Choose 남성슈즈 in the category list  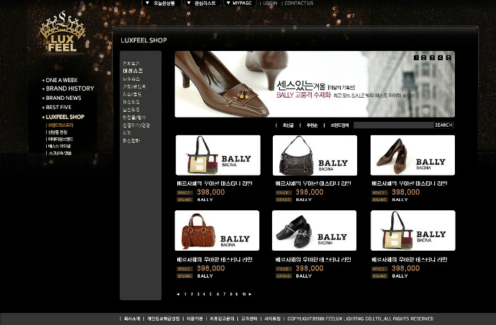click(131, 79)
